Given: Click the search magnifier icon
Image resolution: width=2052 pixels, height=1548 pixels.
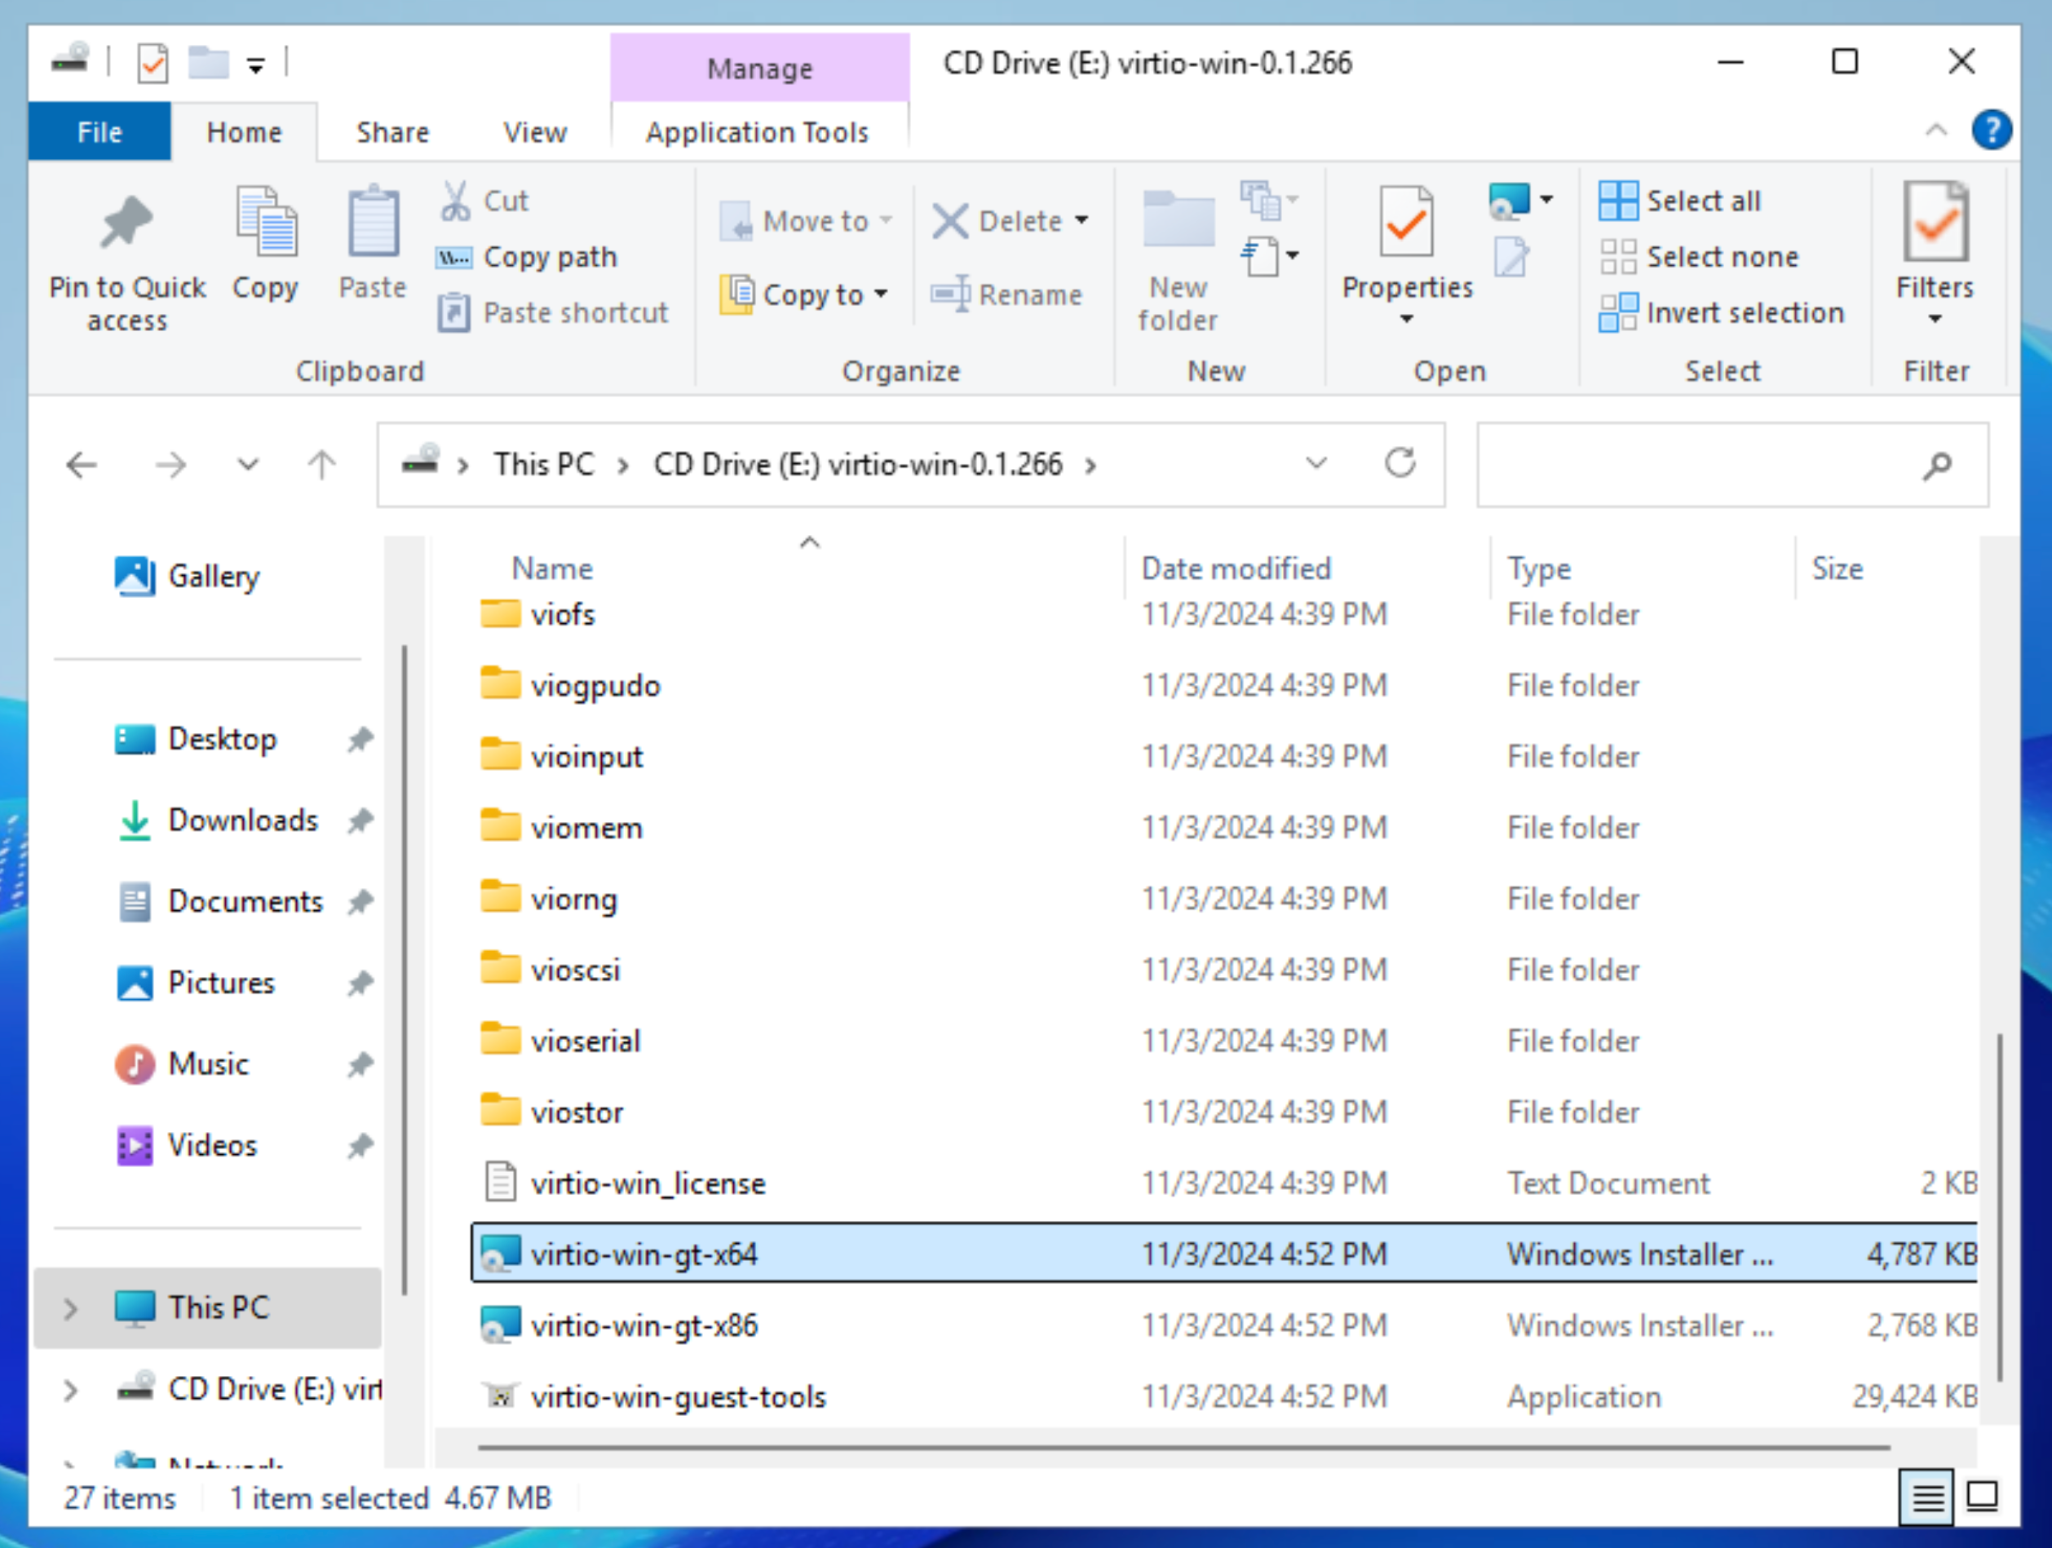Looking at the screenshot, I should tap(1937, 465).
